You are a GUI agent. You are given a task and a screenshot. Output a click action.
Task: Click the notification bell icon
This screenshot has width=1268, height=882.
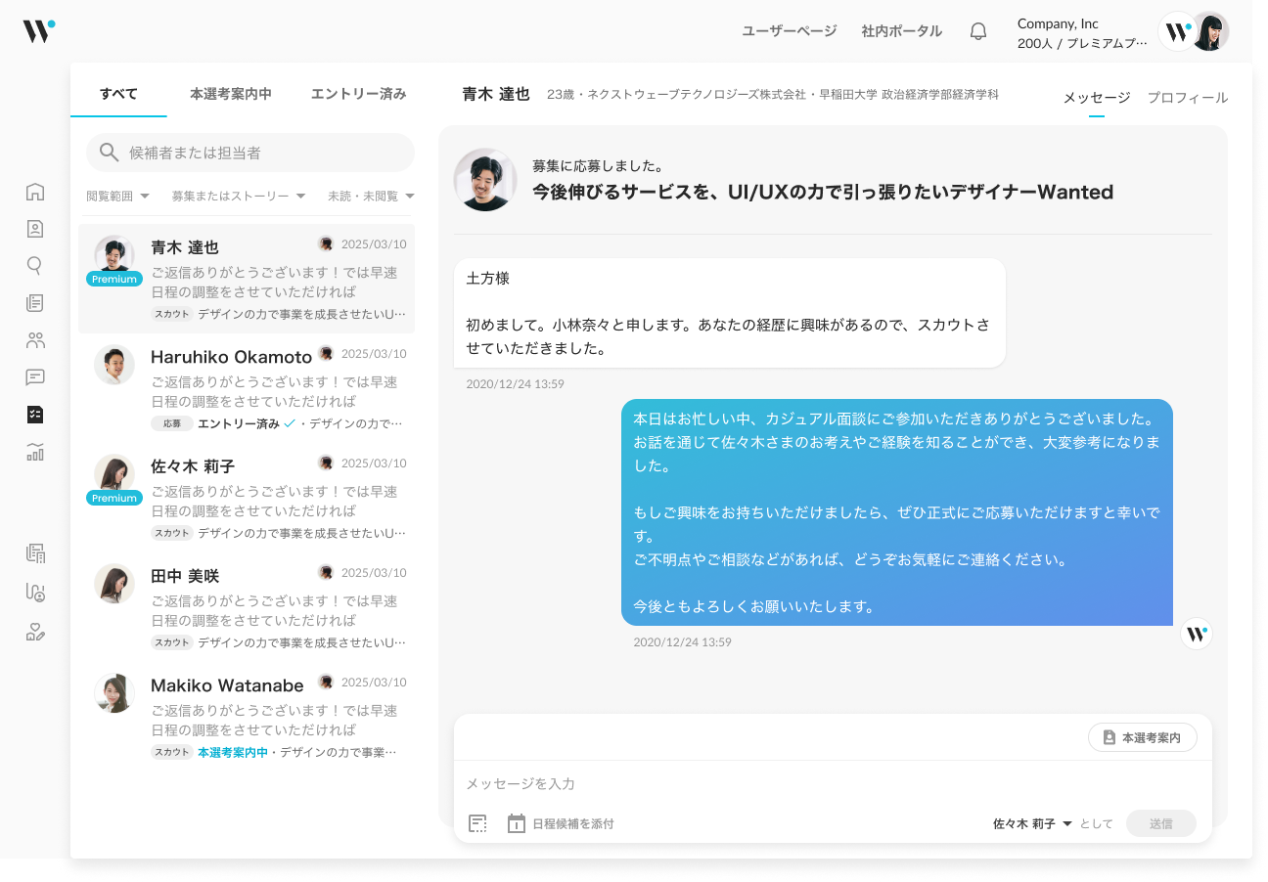977,31
